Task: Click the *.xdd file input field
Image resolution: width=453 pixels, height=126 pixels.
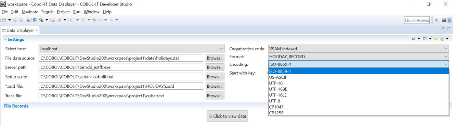Action: pyautogui.click(x=121, y=86)
